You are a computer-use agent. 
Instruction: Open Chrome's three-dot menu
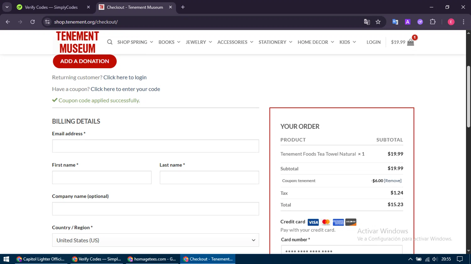[463, 22]
